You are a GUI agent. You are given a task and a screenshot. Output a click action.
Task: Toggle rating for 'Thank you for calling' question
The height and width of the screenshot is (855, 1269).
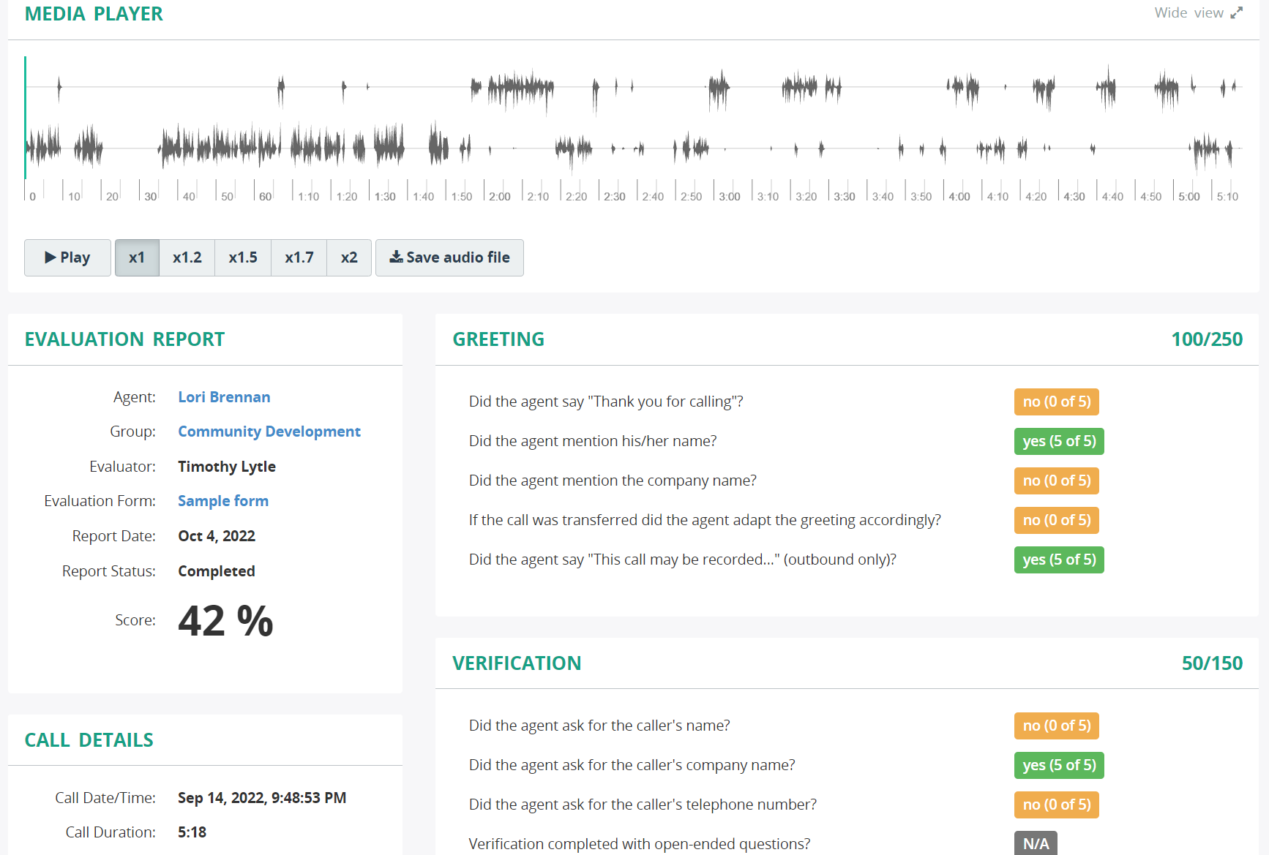click(1056, 402)
